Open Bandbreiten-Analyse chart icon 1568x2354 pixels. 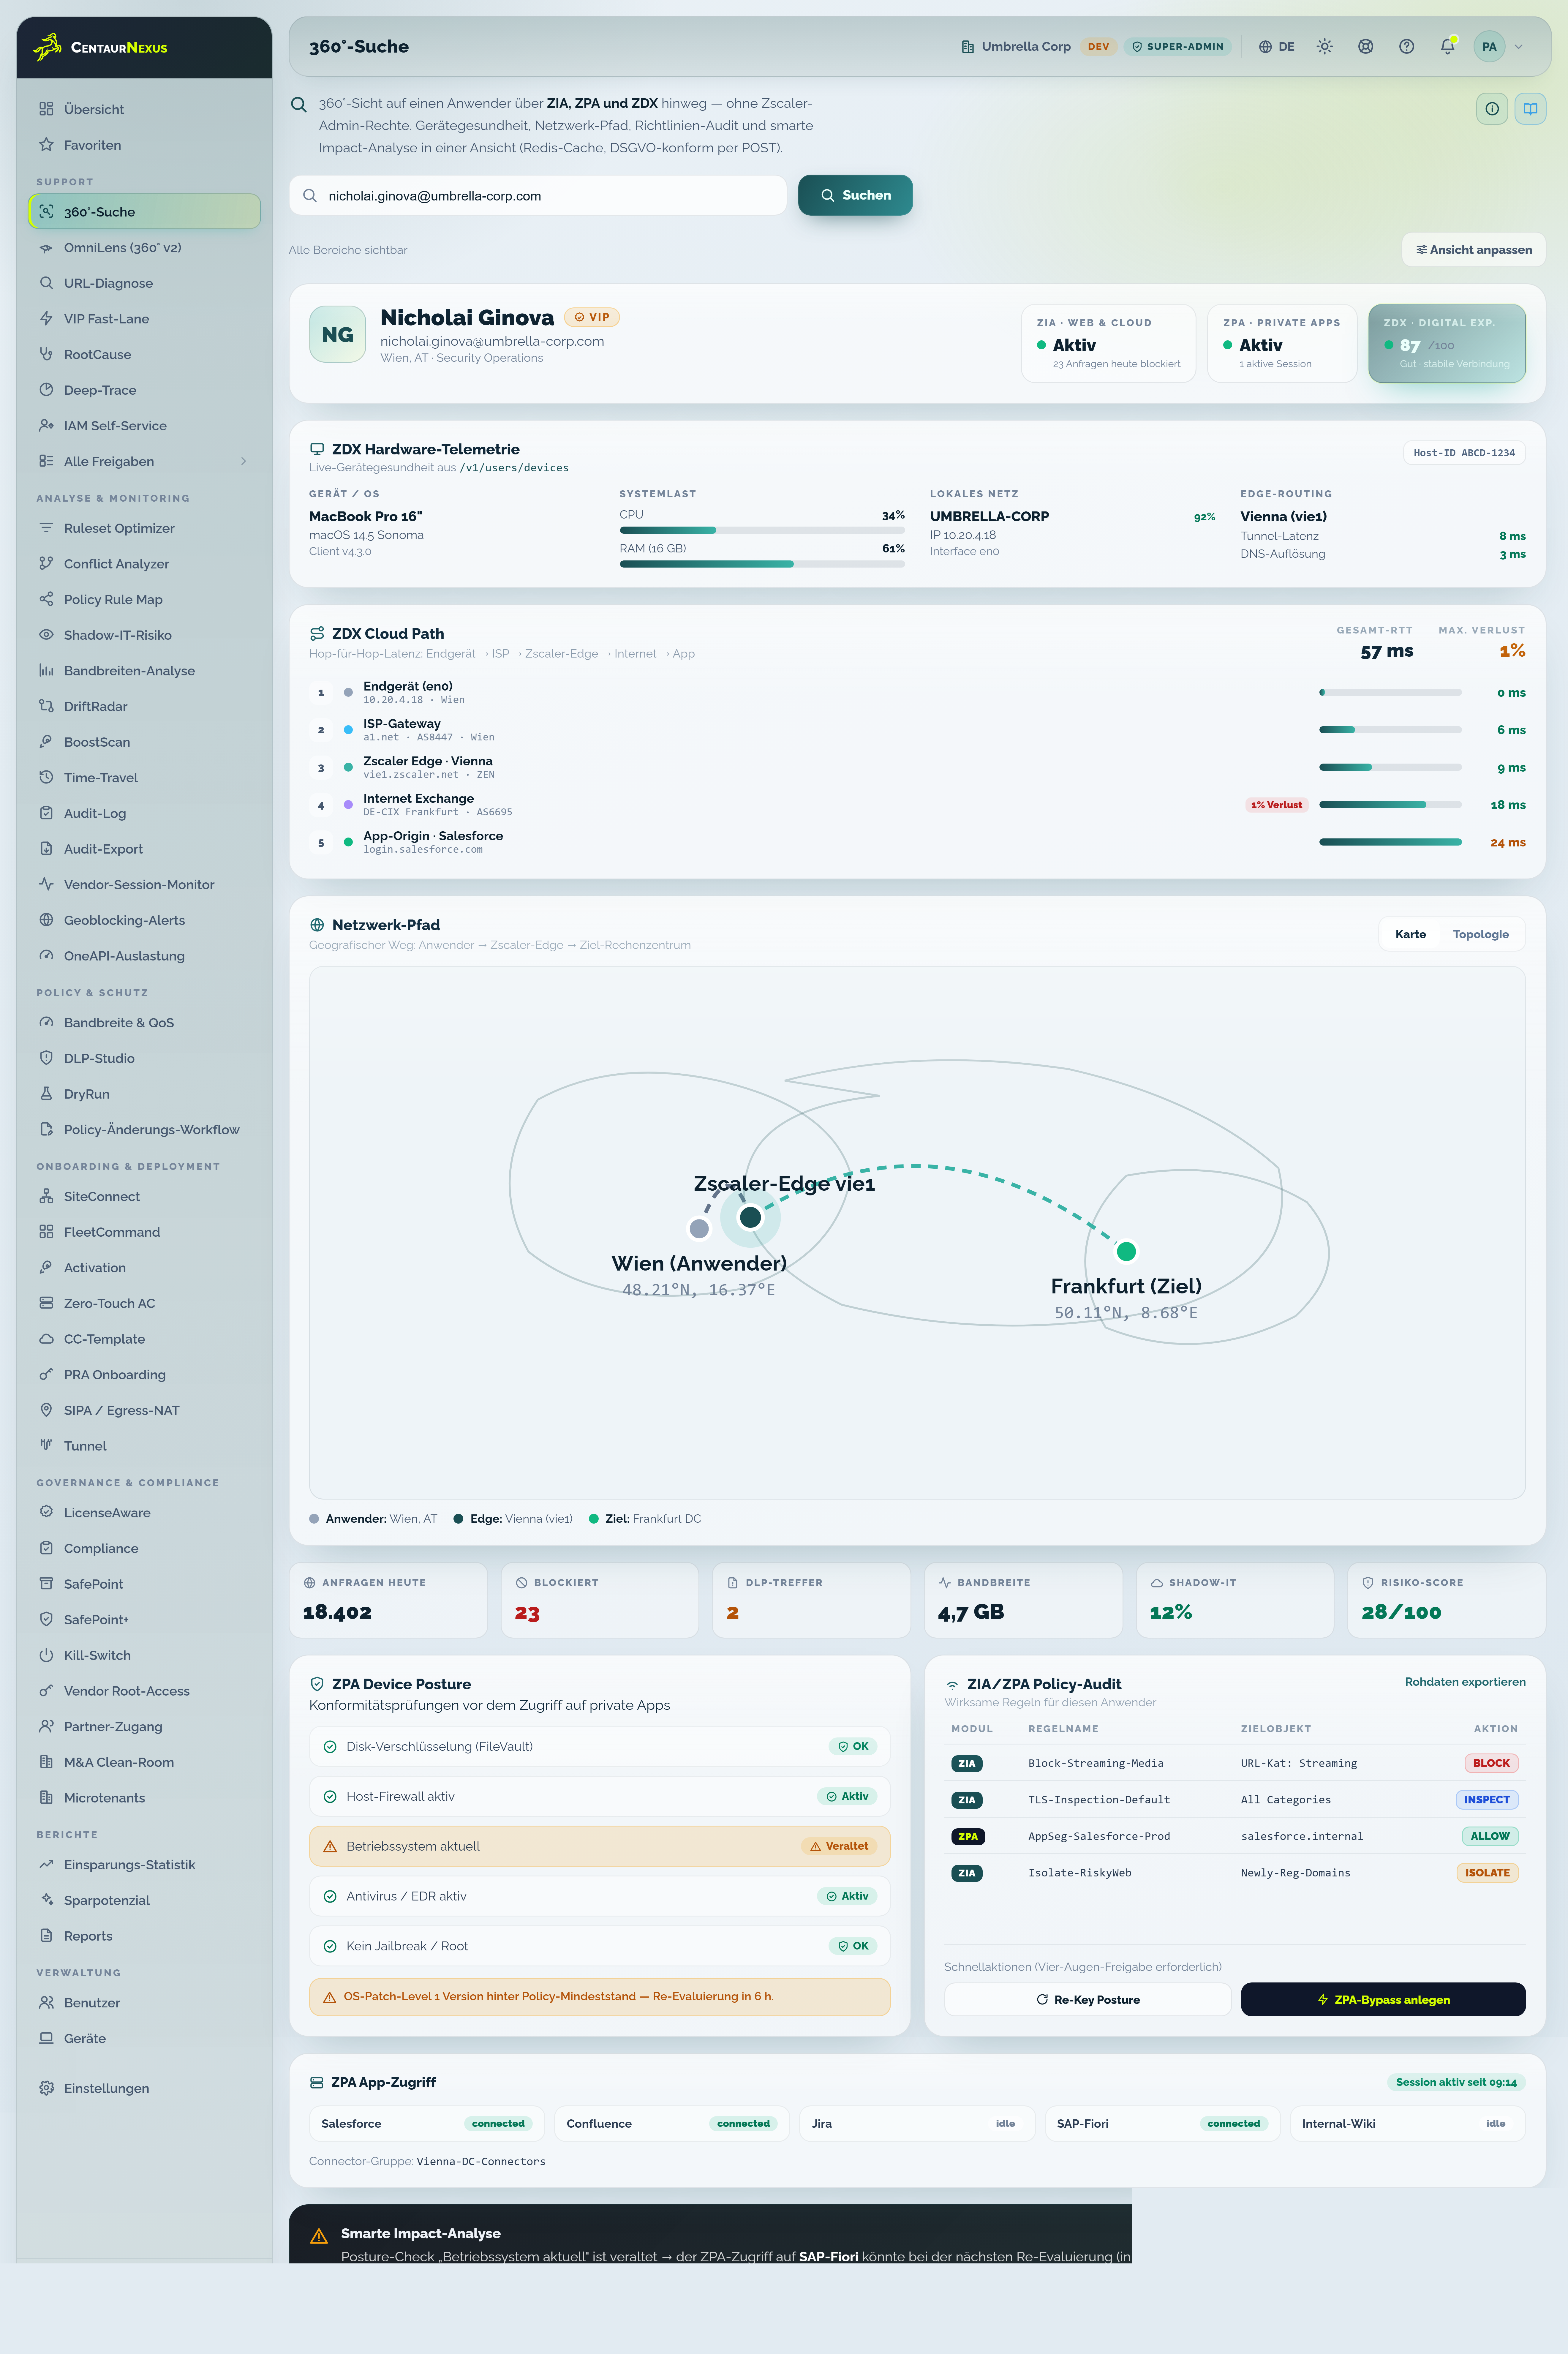coord(46,671)
